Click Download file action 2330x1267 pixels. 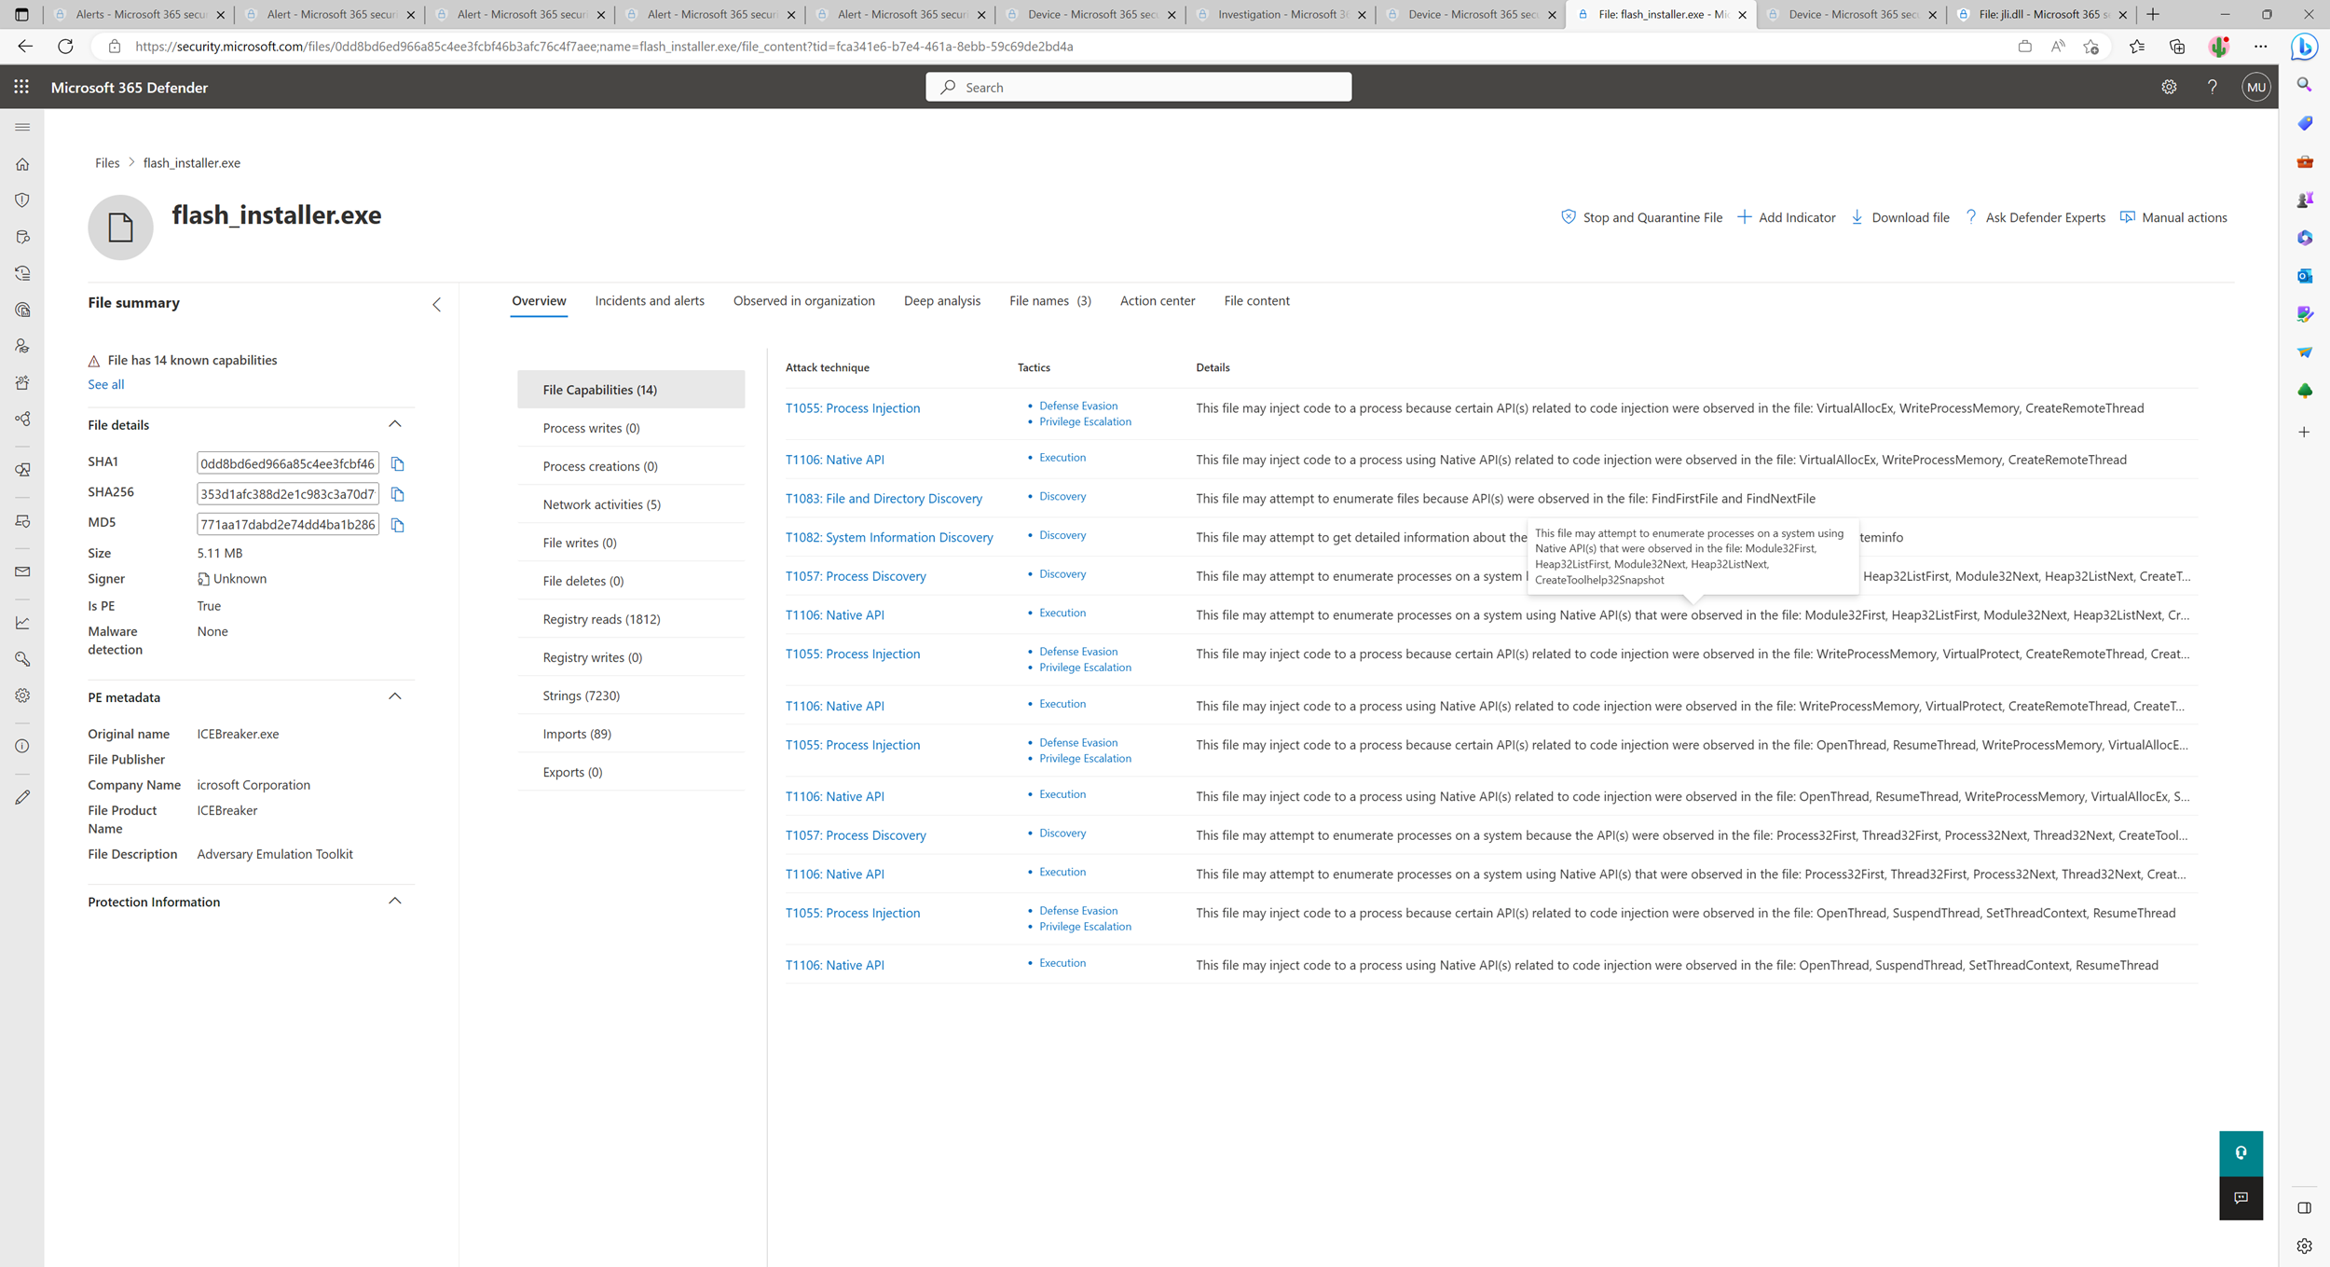(x=1899, y=217)
